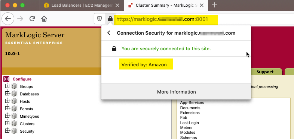Expand the Groups tree node

[x=7, y=86]
